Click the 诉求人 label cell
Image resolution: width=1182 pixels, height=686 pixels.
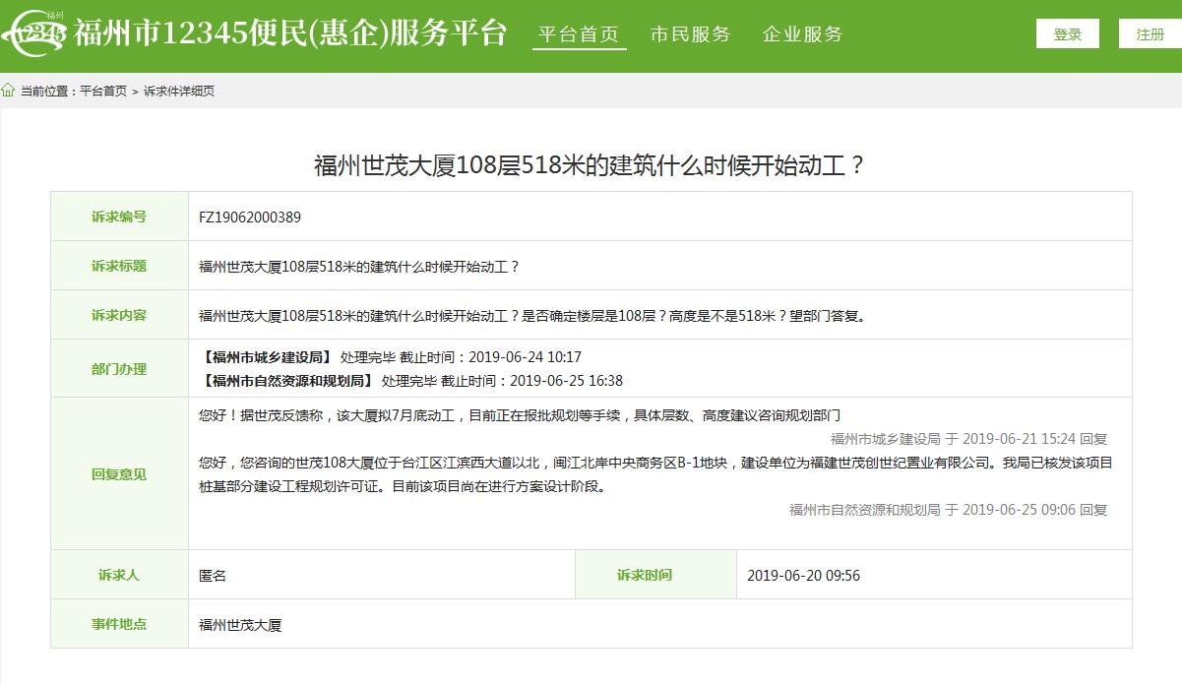coord(119,575)
